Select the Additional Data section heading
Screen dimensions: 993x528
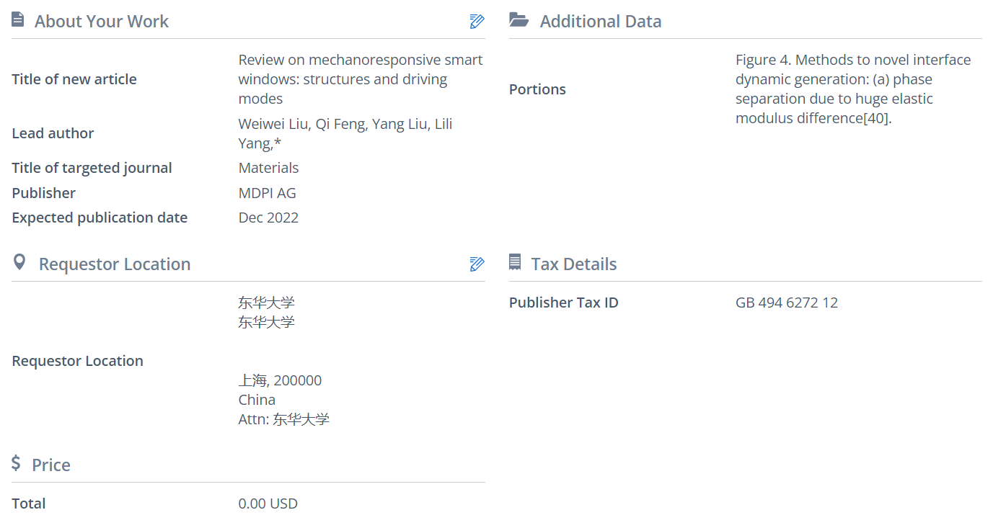click(600, 22)
